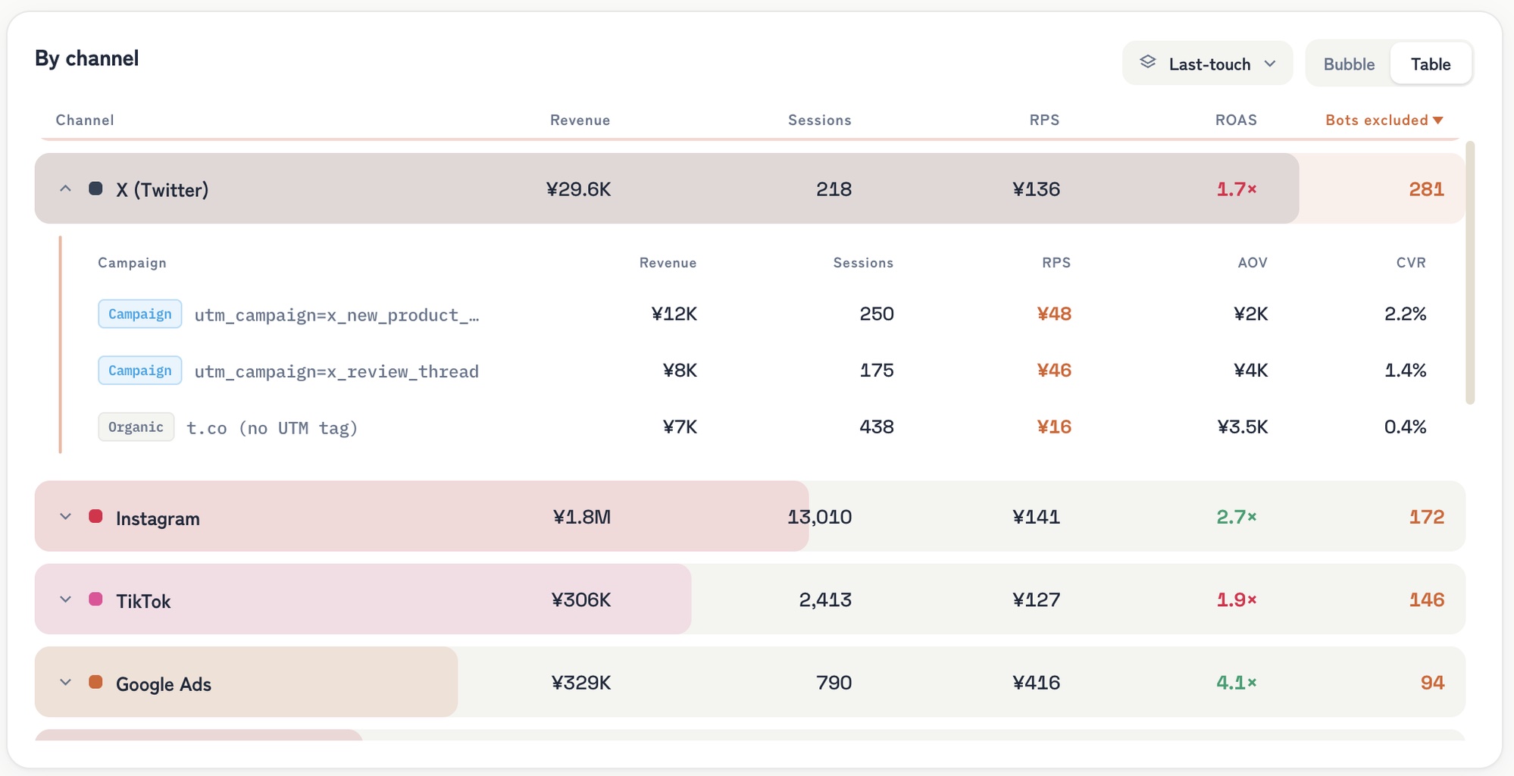Image resolution: width=1514 pixels, height=776 pixels.
Task: Click TikTok sessions 2,413
Action: 825,599
